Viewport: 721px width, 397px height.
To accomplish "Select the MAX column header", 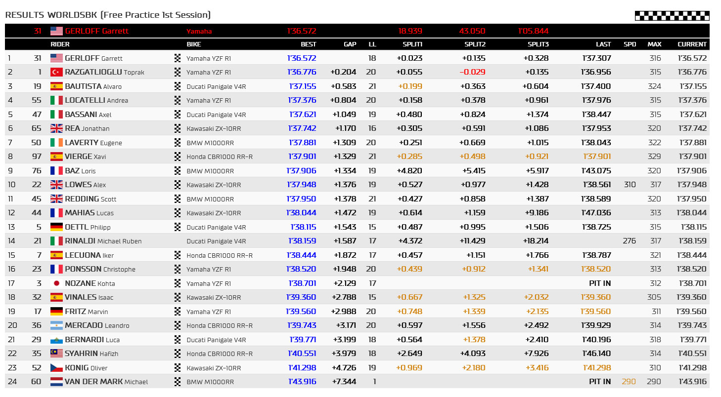I will (654, 44).
